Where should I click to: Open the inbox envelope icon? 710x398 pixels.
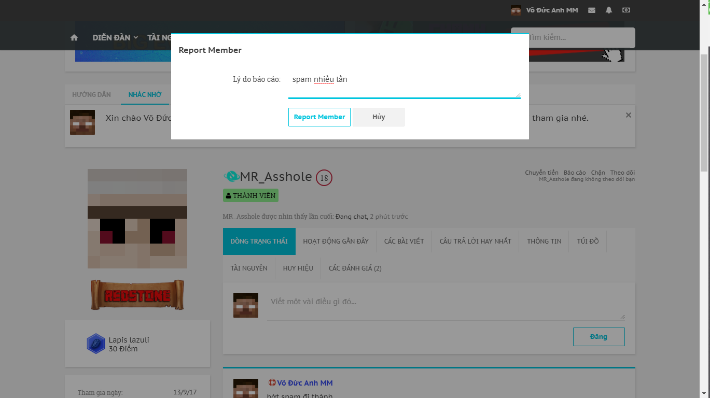coord(592,10)
